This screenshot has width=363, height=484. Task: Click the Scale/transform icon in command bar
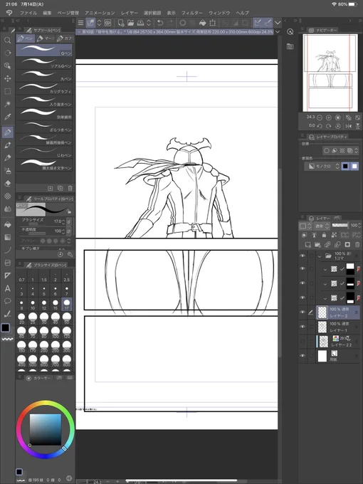coord(213,23)
